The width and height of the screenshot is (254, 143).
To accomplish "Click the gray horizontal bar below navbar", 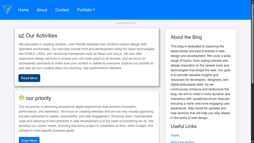I will pyautogui.click(x=125, y=23).
